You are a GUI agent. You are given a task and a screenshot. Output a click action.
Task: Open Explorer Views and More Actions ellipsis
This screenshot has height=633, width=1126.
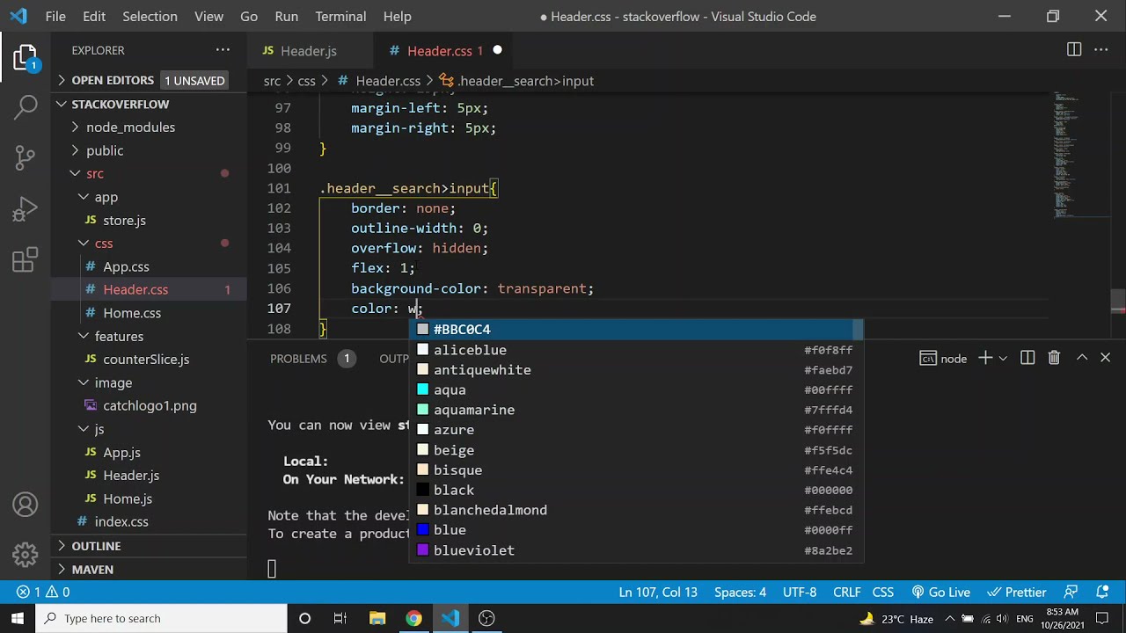click(x=223, y=50)
